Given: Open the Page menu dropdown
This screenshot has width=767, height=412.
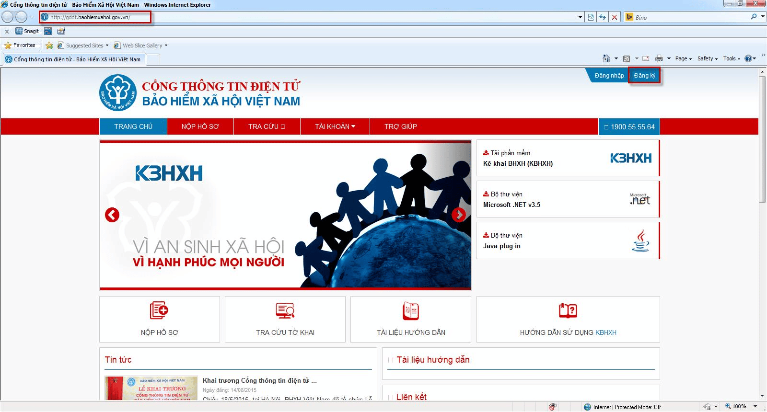Looking at the screenshot, I should coord(683,58).
